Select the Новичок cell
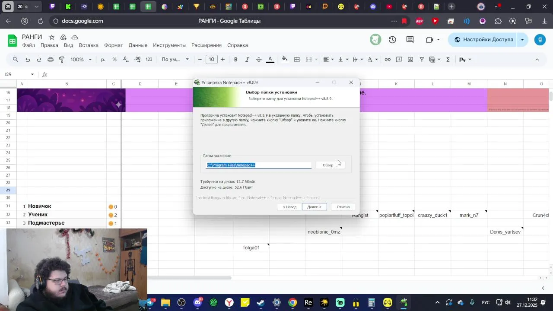Screen dimensions: 553x311 [x=67, y=206]
